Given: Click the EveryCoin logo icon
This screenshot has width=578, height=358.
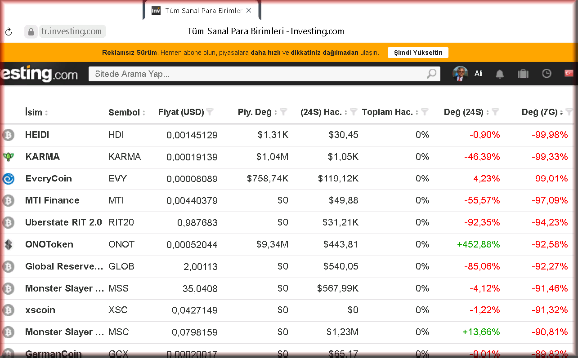Looking at the screenshot, I should click(x=8, y=179).
